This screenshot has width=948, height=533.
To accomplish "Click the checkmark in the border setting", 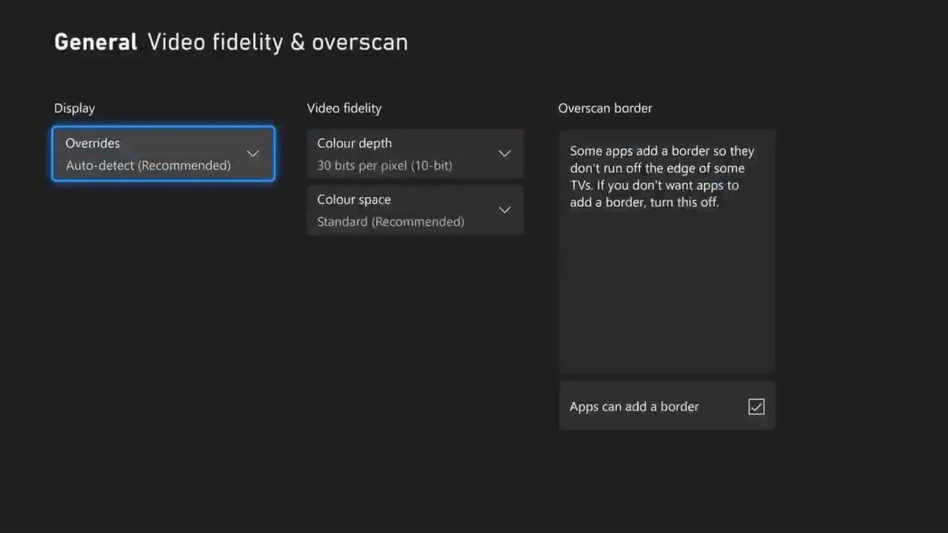I will tap(756, 406).
